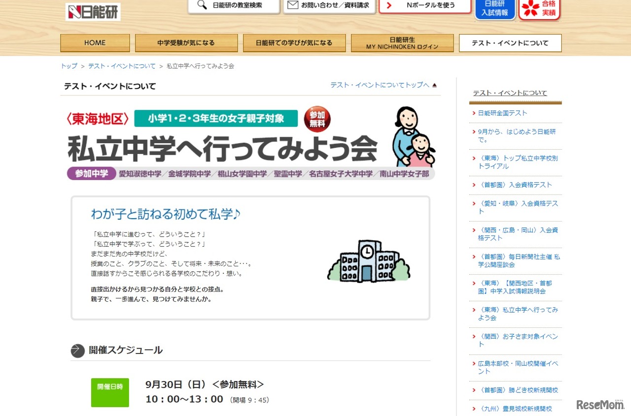Select 日能研での学びが気になる navigation tab
The image size is (631, 416).
tap(294, 43)
